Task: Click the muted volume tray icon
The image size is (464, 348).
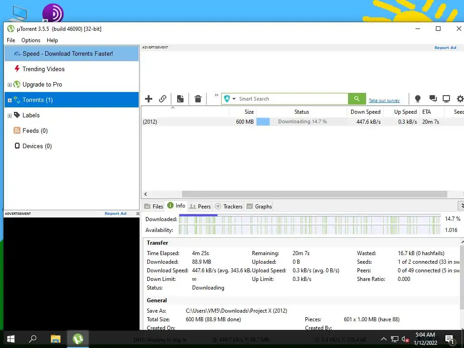Action: click(405, 339)
